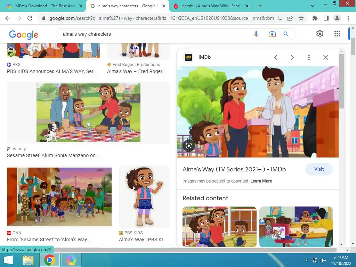Image resolution: width=356 pixels, height=267 pixels.
Task: Open second related content classroom thumbnail
Action: point(296,227)
